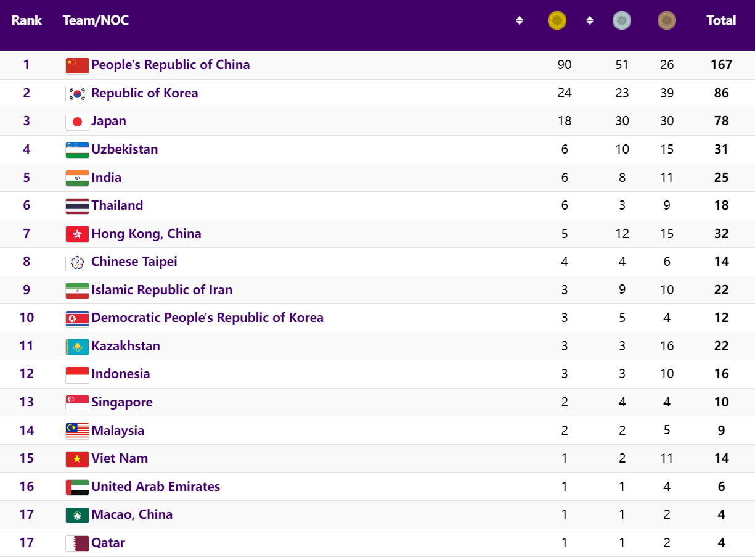Click the Thailand flag icon
Viewport: 755px width, 557px height.
[77, 206]
